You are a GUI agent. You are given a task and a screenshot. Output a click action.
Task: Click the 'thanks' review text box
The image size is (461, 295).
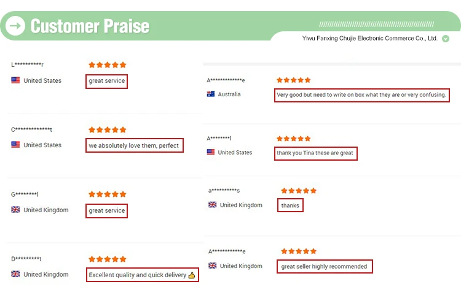pos(290,205)
